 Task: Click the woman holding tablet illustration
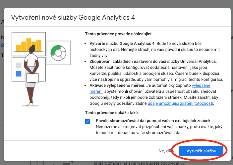(x=31, y=75)
